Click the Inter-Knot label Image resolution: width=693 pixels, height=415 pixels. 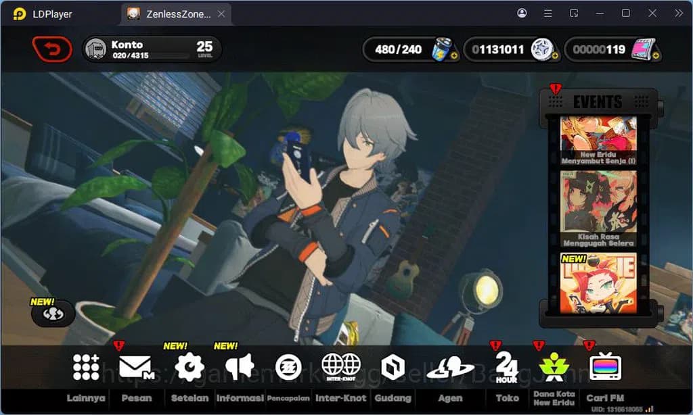(x=341, y=398)
